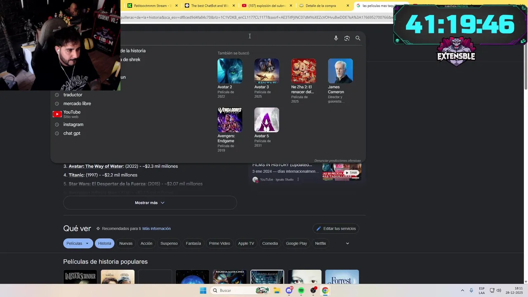Play the 1min YouTube video thumbnail
Image resolution: width=528 pixels, height=297 pixels.
342,172
